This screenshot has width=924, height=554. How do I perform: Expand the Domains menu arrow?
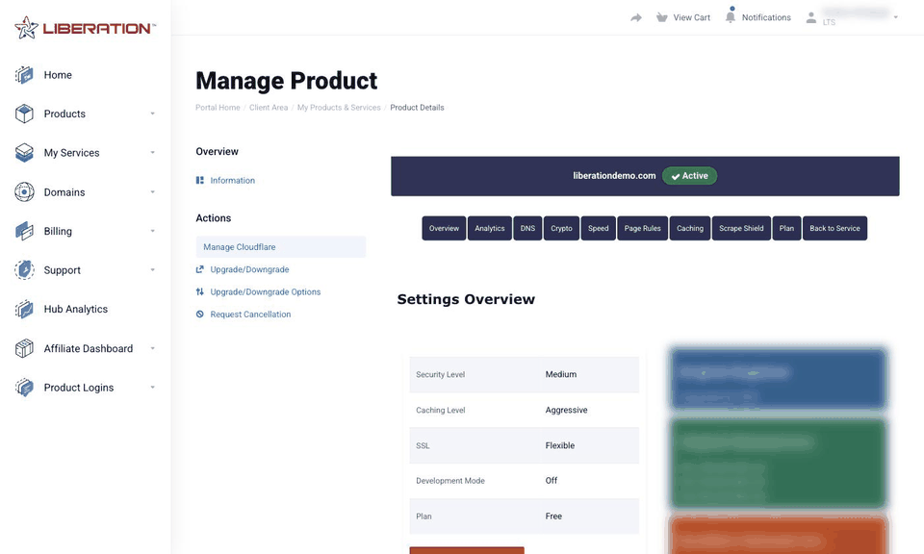point(153,192)
